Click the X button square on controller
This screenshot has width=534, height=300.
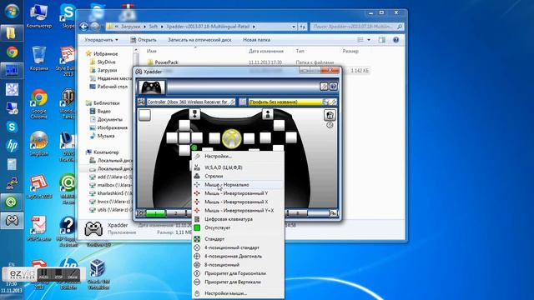pos(265,137)
